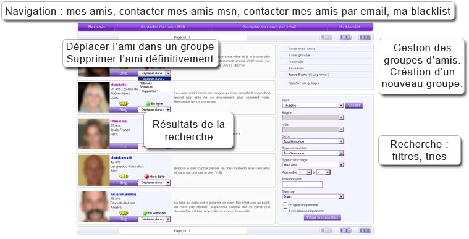Choose Habitués in the open dropdown list
469x239 pixels.
coord(154,83)
